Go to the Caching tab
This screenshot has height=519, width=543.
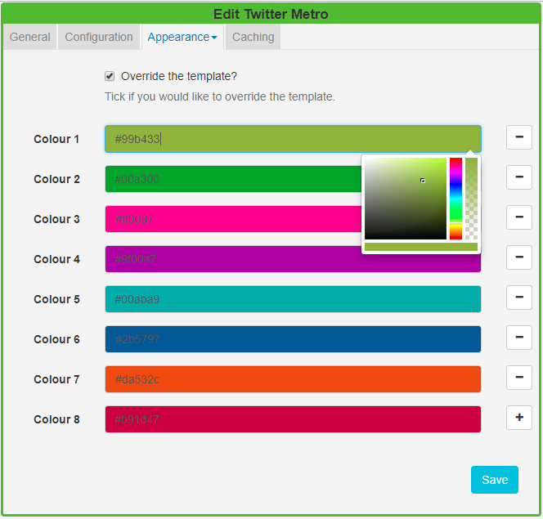[x=253, y=37]
